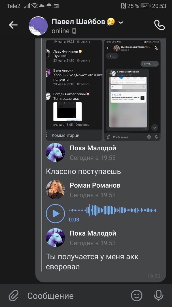The height and width of the screenshot is (307, 172).
Task: Select the forwarded message Классно поступаешь
Action: tap(84, 171)
